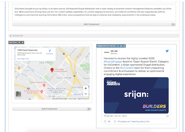This screenshot has width=185, height=132.
Task: Expand the lower Add Component dropdown arrow
Action: click(x=89, y=109)
